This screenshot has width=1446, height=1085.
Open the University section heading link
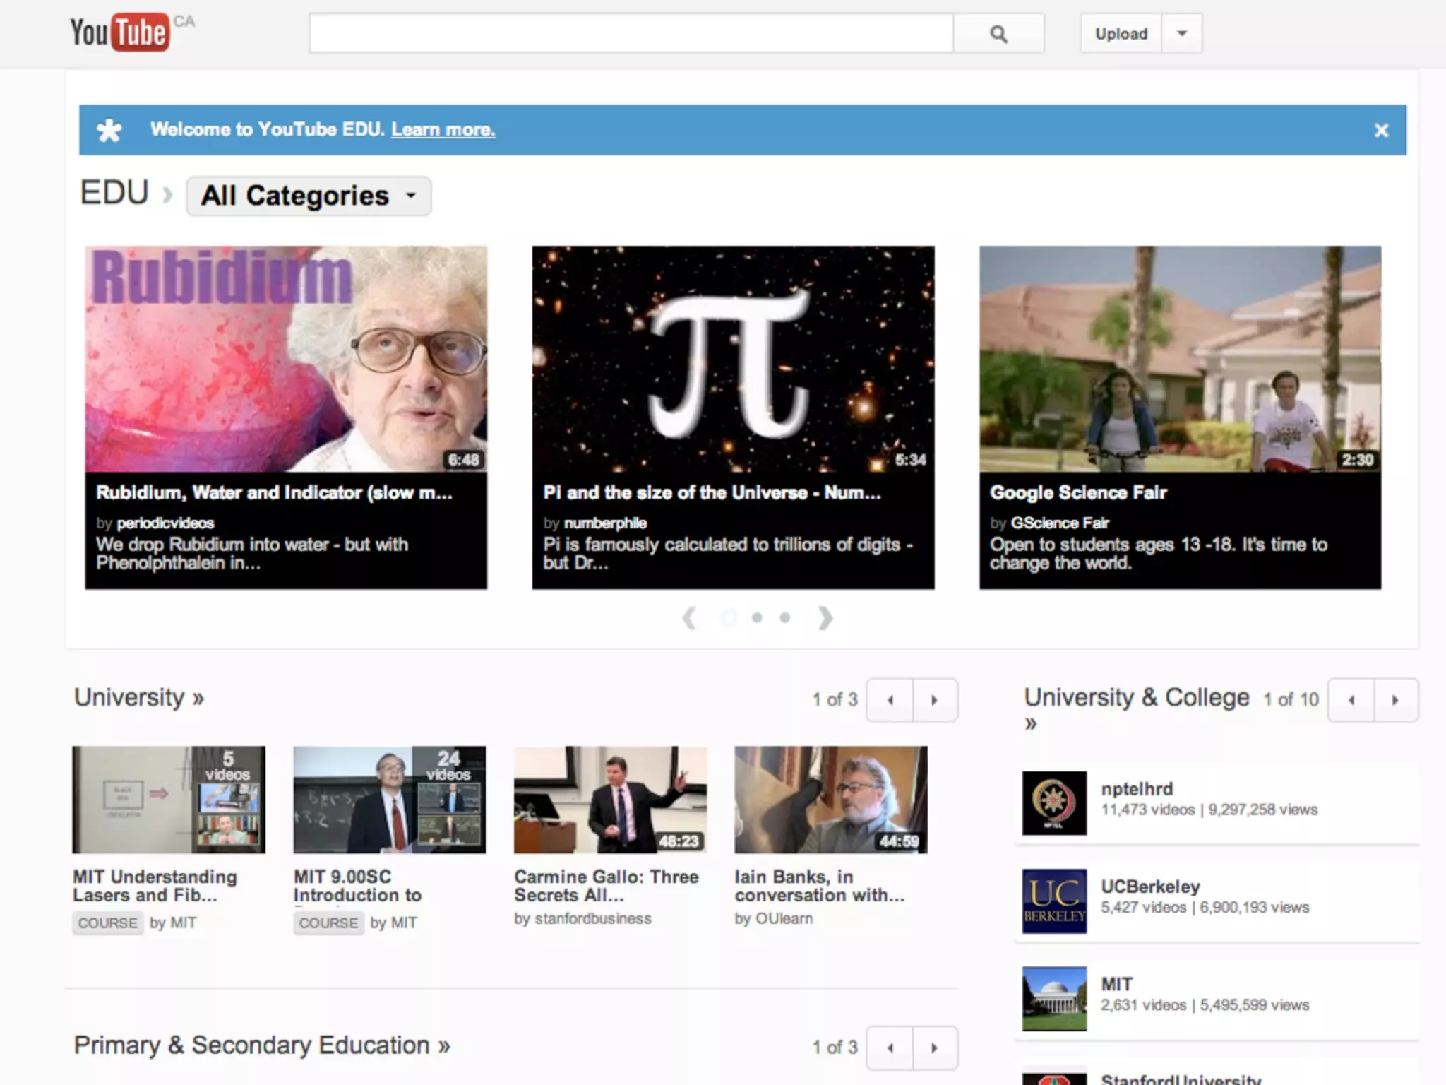(139, 698)
